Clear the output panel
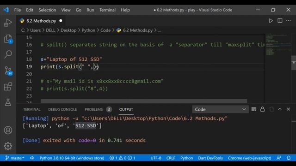Viewport: 296px width, 166px height. 254,109
